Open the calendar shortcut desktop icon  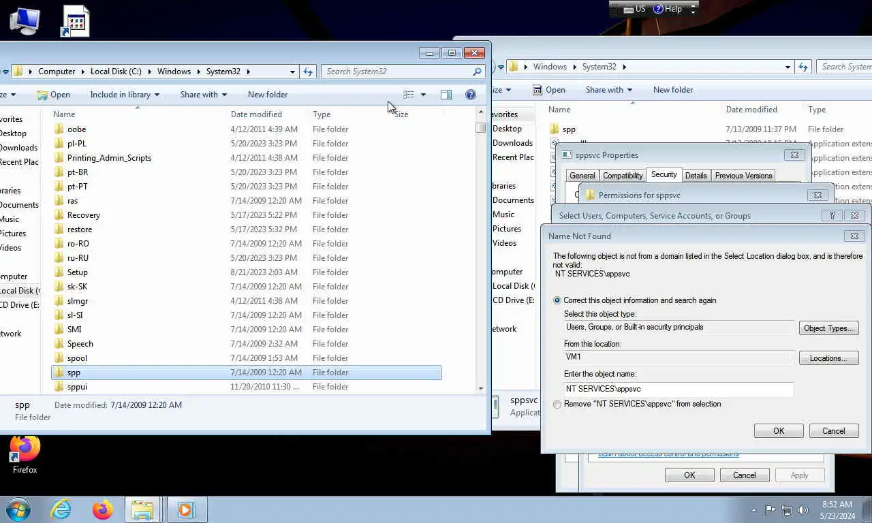tap(75, 20)
